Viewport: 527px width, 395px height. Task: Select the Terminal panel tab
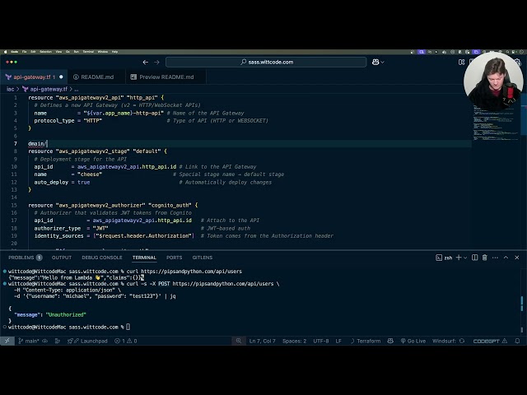click(x=144, y=258)
